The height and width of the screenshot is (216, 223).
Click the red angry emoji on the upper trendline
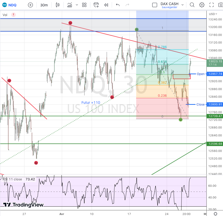tap(70, 23)
